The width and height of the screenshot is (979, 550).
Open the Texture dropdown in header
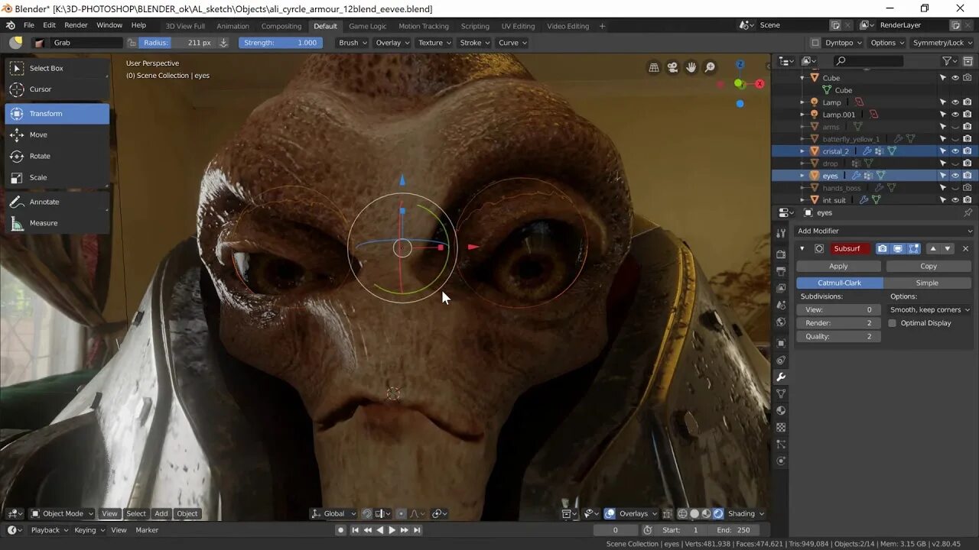[x=434, y=43]
